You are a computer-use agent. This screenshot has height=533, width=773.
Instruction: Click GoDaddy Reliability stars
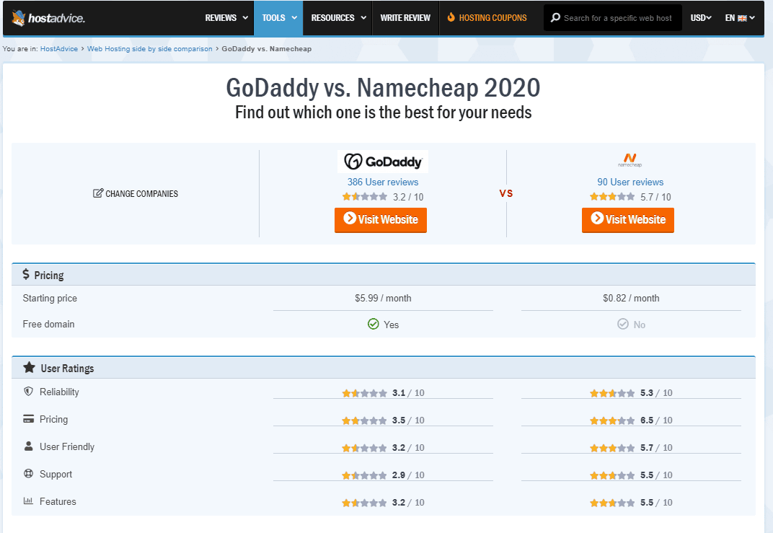(365, 393)
